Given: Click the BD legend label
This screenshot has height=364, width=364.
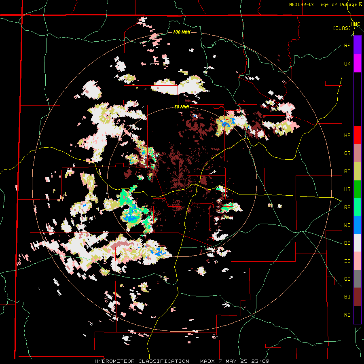Looking at the screenshot, I should tap(347, 171).
